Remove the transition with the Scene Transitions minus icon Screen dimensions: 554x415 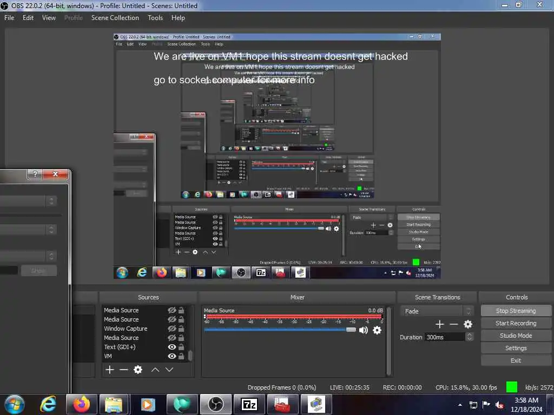tap(454, 324)
